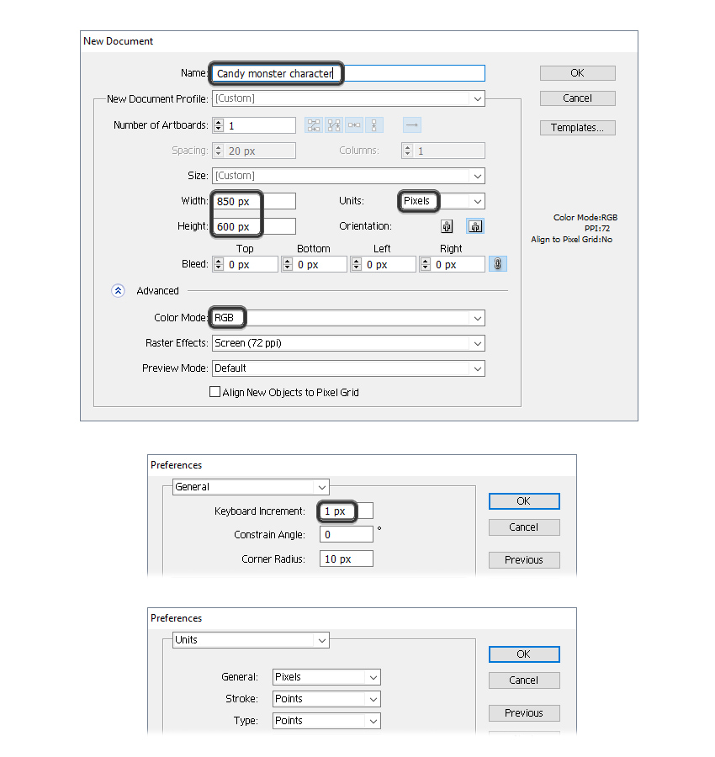Select Arrange by Column artboard icon
This screenshot has width=715, height=757.
point(374,125)
